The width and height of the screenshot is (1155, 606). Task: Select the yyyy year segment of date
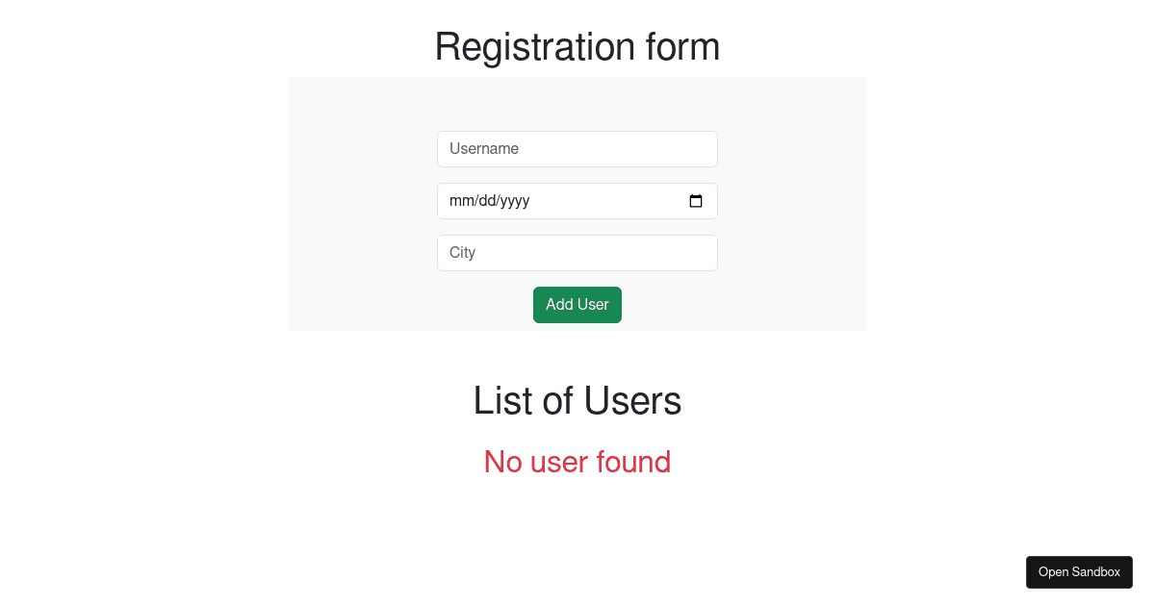(515, 201)
